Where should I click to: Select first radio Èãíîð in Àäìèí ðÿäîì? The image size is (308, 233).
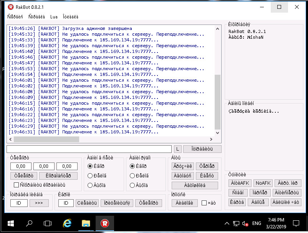(132, 166)
